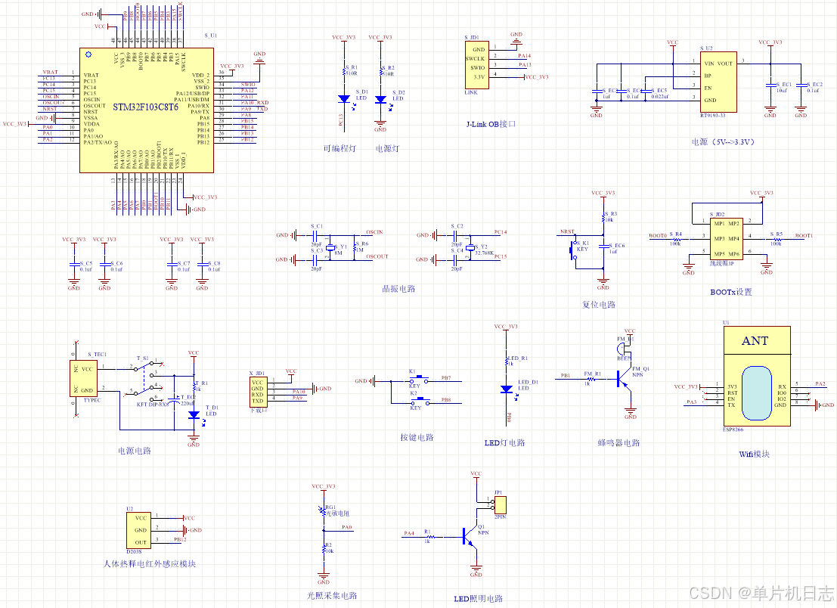Click the 'BOOTx设置' section label
Image resolution: width=837 pixels, height=608 pixels.
point(731,292)
